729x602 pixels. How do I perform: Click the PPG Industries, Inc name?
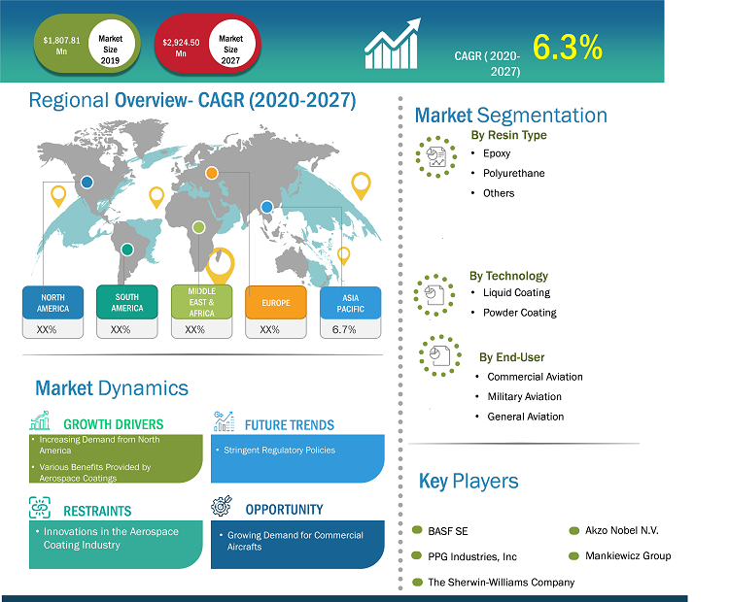[x=472, y=556]
